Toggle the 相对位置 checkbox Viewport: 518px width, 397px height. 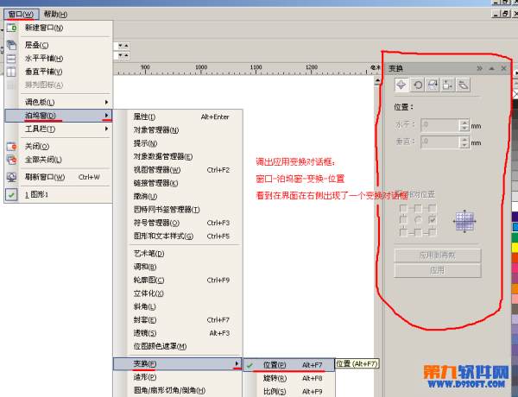tap(399, 194)
